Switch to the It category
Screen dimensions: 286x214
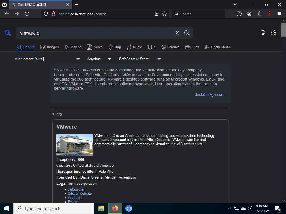point(151,47)
